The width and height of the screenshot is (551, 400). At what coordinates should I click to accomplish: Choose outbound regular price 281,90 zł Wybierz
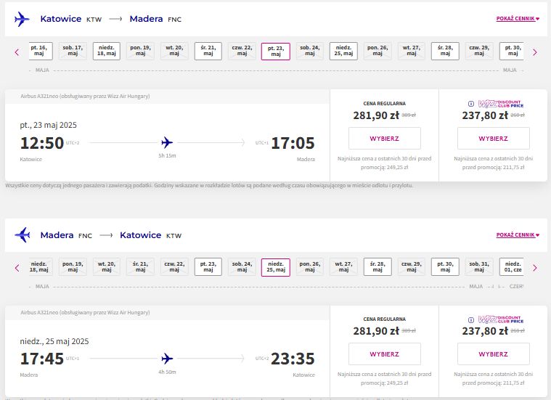coord(385,139)
